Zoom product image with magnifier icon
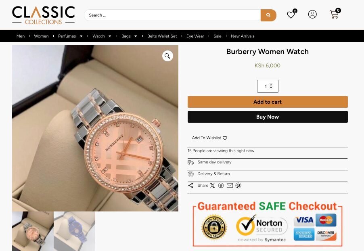364x251 pixels. [x=167, y=56]
